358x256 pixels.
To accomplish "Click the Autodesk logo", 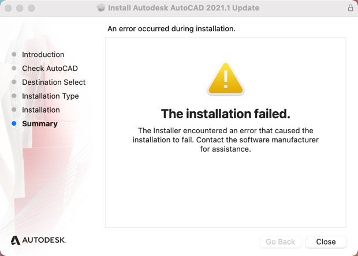I will [38, 239].
